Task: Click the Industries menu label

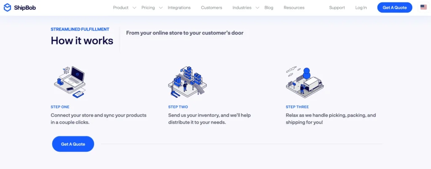Action: click(x=242, y=8)
